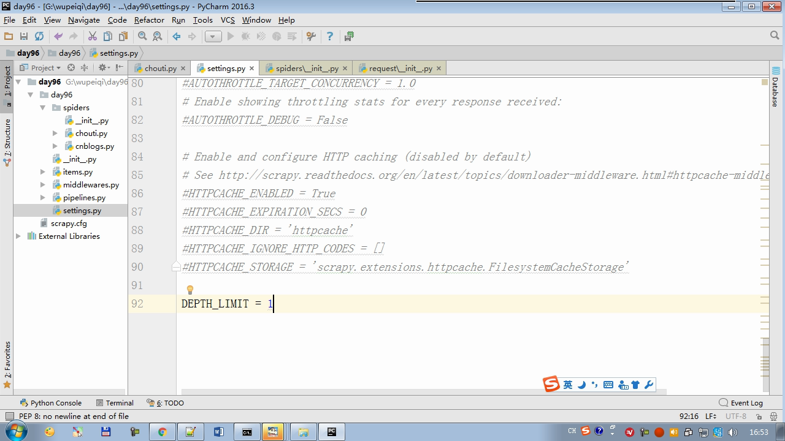Open the VCS menu

click(228, 20)
